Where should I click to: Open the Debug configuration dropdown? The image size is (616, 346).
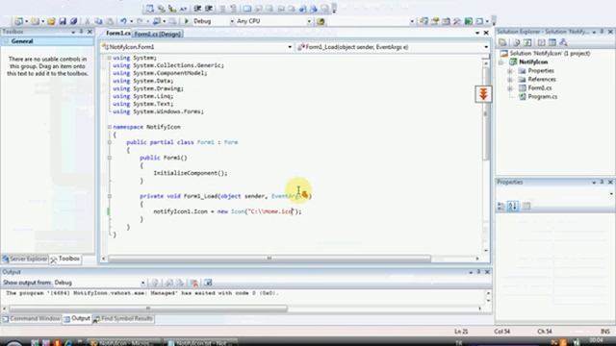[232, 21]
